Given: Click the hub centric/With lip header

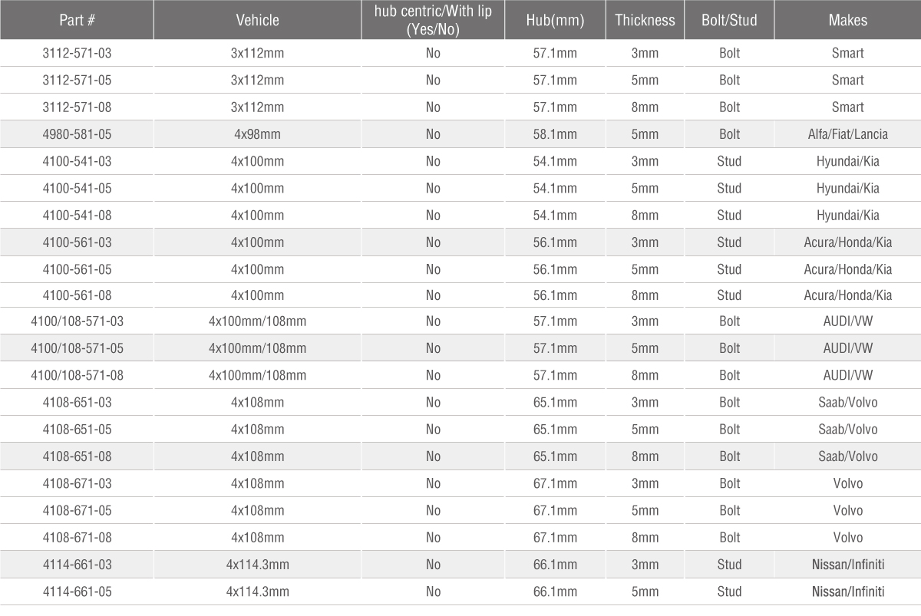Looking at the screenshot, I should point(433,20).
